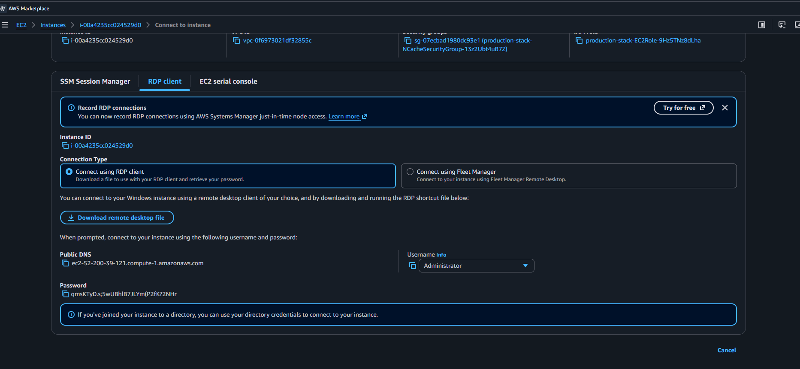Viewport: 800px width, 369px height.
Task: Open production-stack-EC2Role IAM role link
Action: [x=643, y=40]
